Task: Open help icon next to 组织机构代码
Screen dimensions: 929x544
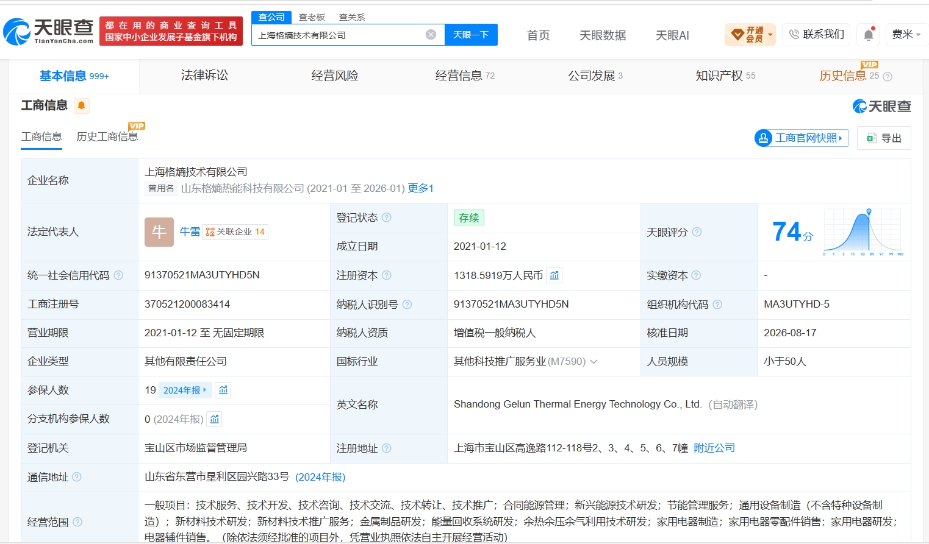Action: 717,305
